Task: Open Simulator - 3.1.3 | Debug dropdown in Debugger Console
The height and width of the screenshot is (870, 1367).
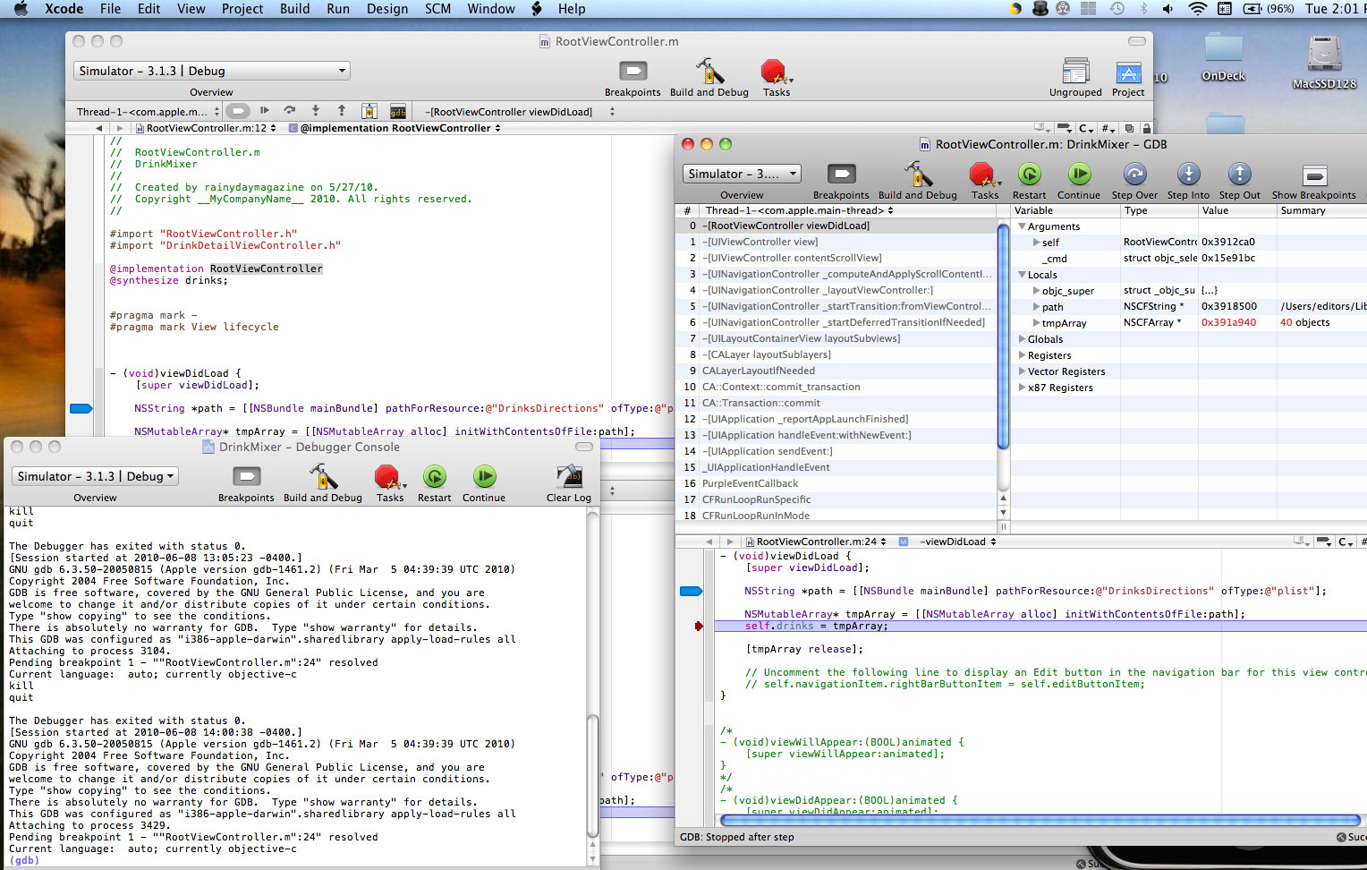Action: [x=95, y=476]
